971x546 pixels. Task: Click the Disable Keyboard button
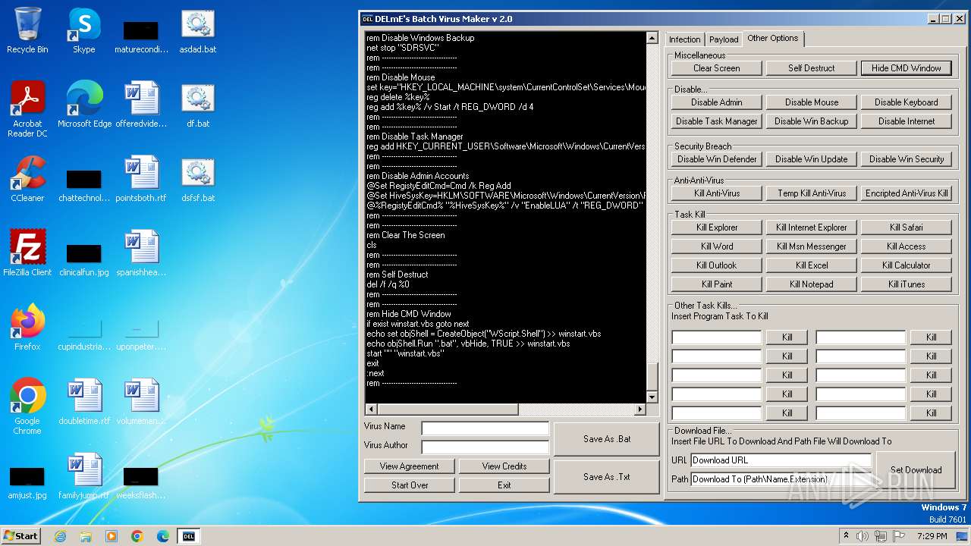[907, 102]
